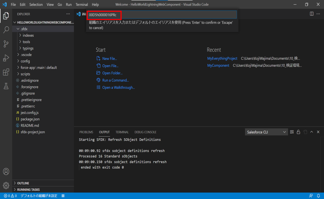Click the デフォルトの組織が未設定 status item
324x199 pixels.
click(39, 196)
